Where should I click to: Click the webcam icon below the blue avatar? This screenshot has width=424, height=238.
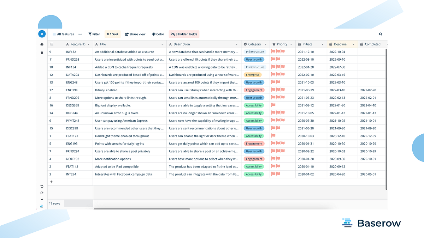[42, 44]
